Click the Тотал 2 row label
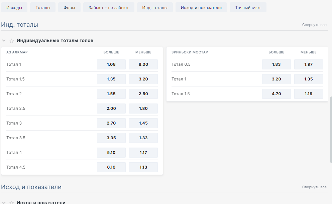 (14, 94)
